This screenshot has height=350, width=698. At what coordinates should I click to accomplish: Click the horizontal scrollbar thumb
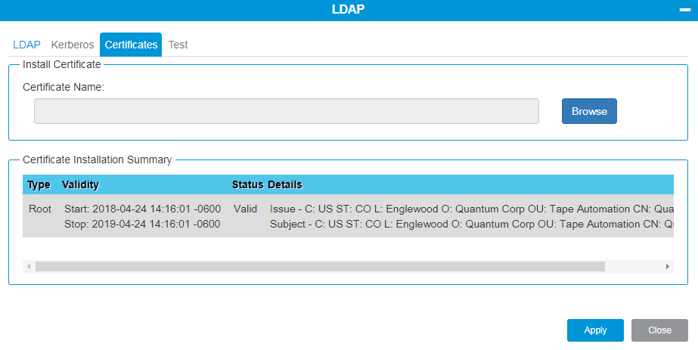[x=320, y=267]
